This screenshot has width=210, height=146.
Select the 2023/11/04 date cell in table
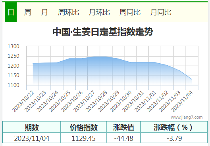tap(32, 138)
